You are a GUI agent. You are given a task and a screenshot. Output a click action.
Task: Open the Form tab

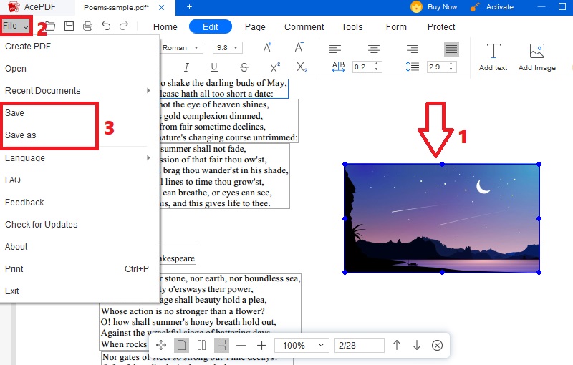tap(396, 27)
